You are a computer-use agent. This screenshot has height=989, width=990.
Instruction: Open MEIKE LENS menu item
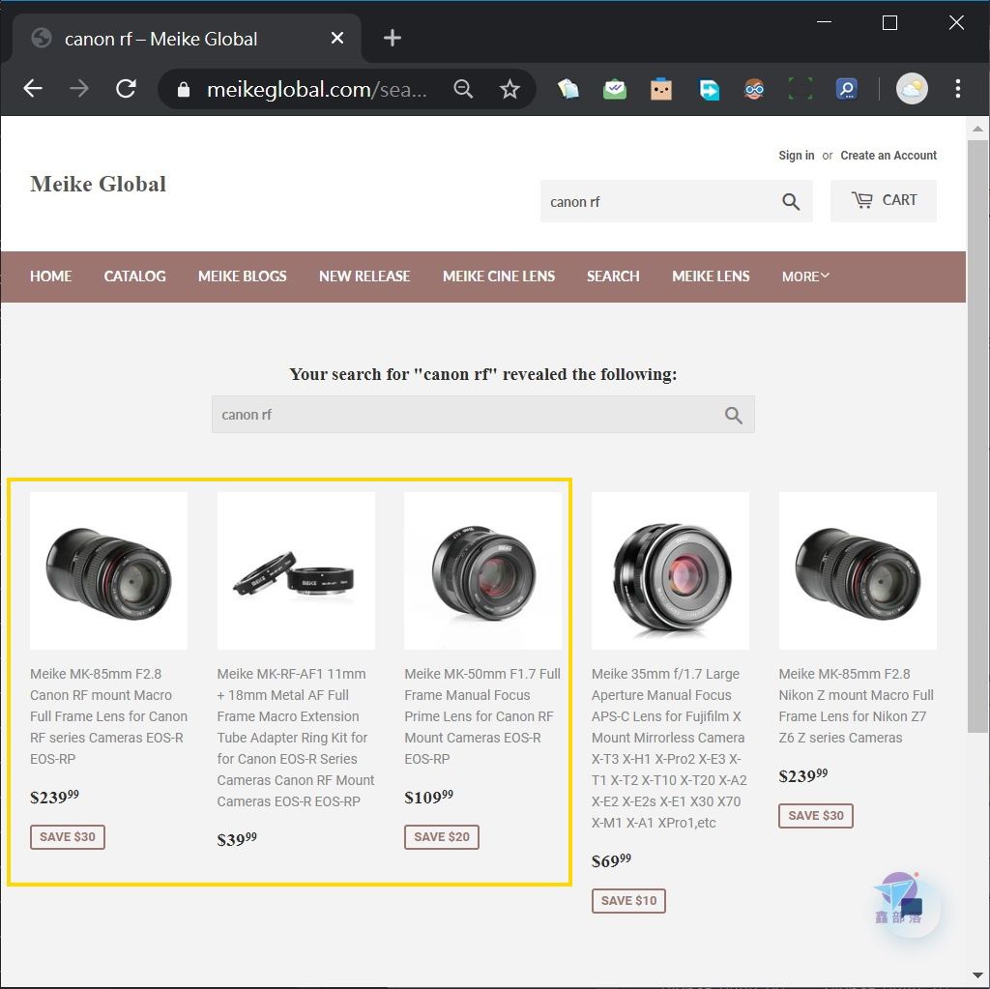coord(711,276)
